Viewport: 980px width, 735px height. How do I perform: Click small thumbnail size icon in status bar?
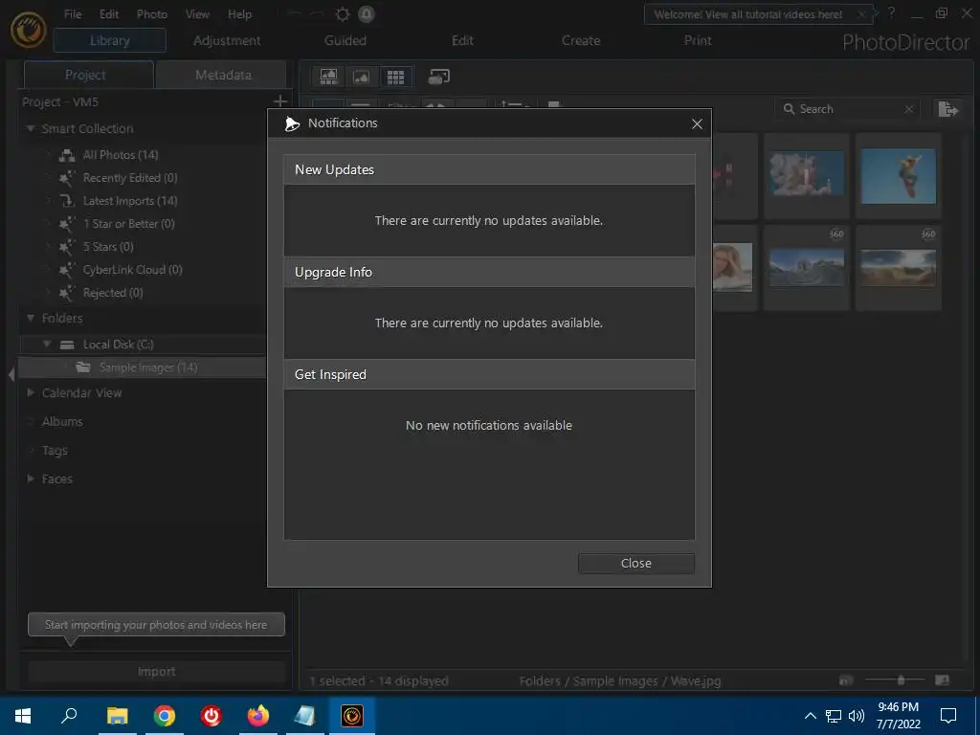[846, 680]
